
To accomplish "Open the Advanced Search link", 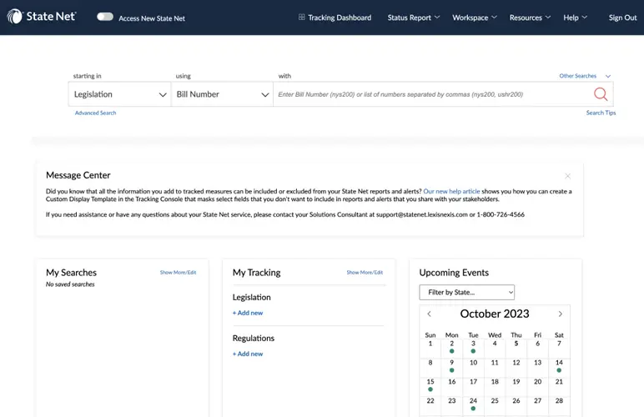I will click(x=95, y=113).
